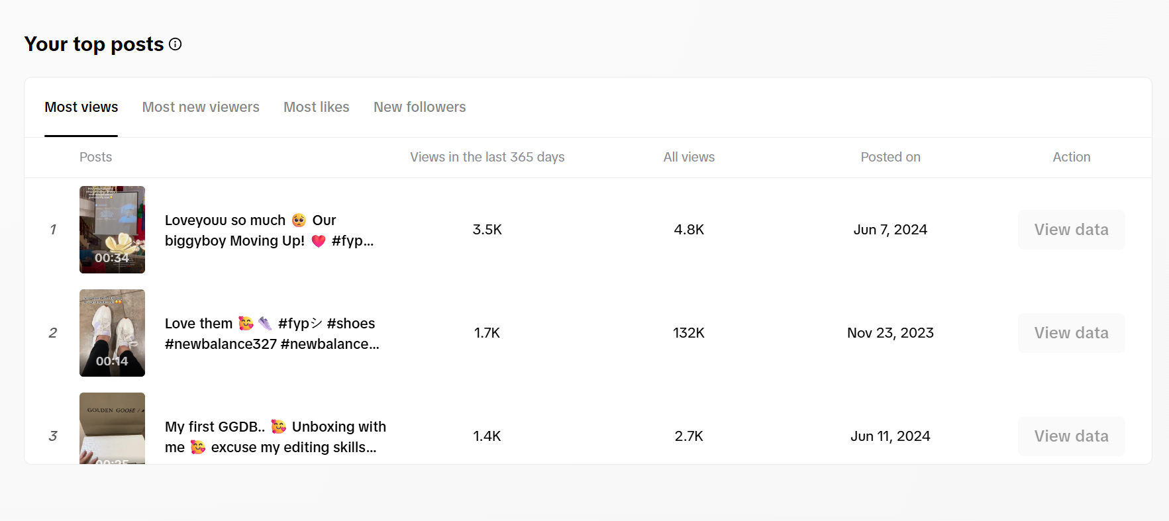Image resolution: width=1169 pixels, height=521 pixels.
Task: Click the All views column header
Action: pos(689,158)
